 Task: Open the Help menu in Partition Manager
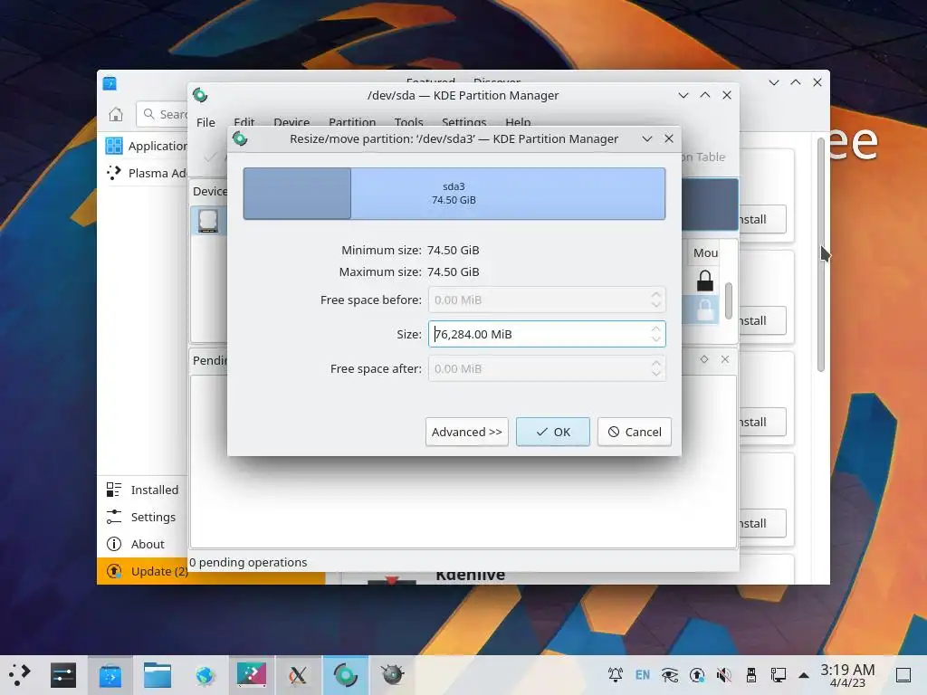pyautogui.click(x=518, y=122)
